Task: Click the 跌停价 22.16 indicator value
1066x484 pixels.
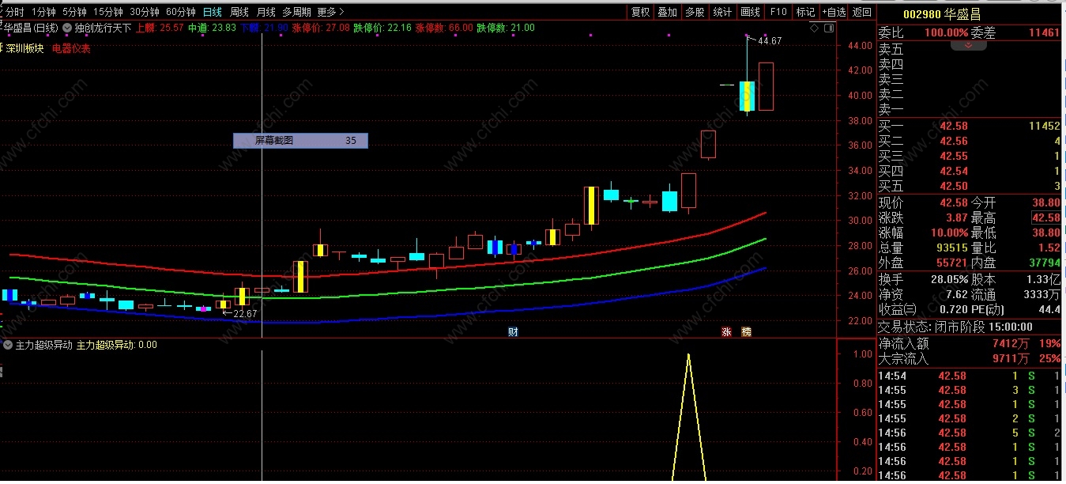Action: [382, 28]
